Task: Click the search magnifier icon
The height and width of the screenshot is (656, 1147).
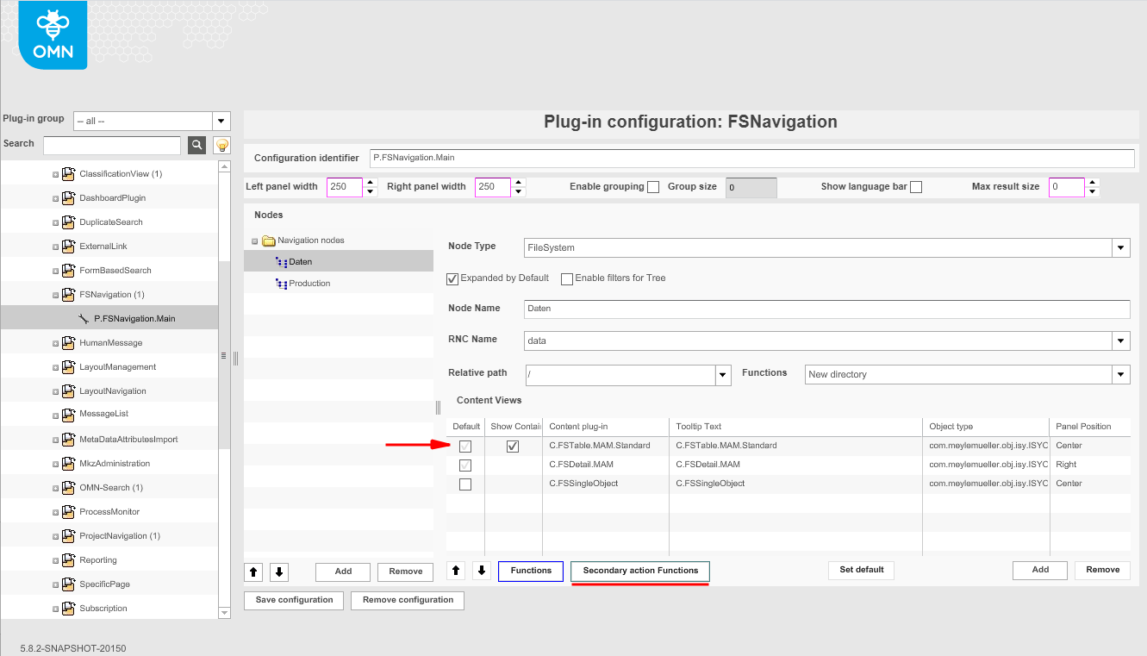Action: (x=196, y=145)
